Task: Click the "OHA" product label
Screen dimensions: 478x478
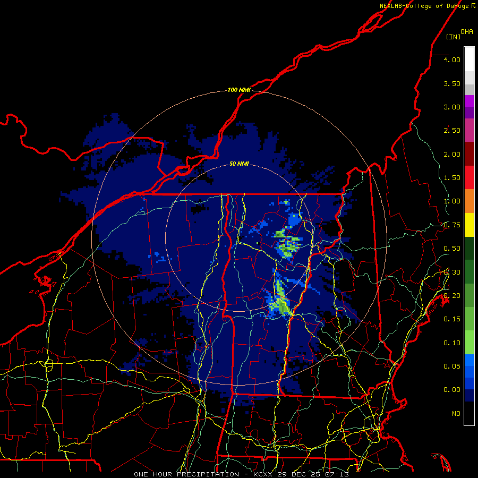Action: [467, 31]
